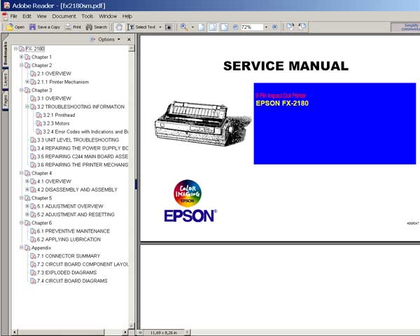420x336 pixels.
Task: Go to 7.1 CONNECTOR SUMMARY bookmark
Action: [69, 256]
